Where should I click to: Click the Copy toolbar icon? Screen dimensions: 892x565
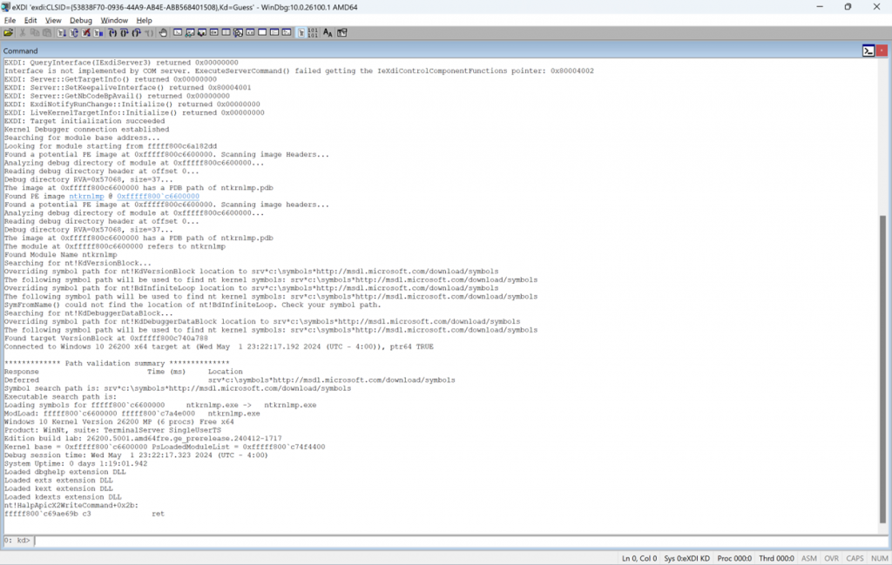pos(33,31)
